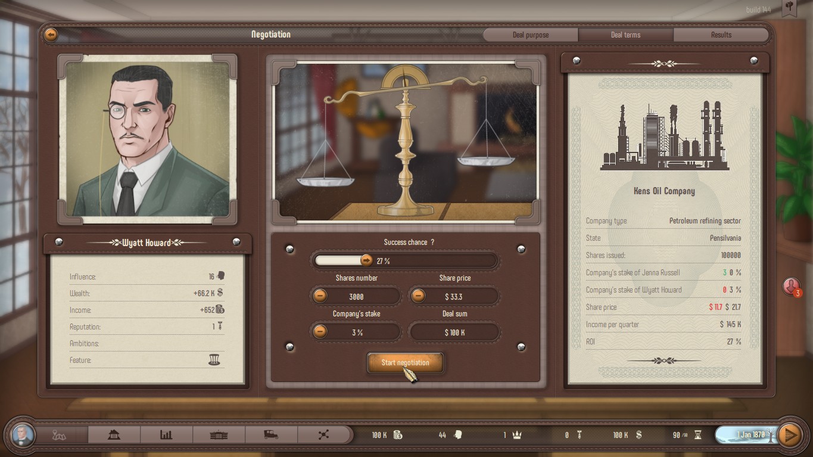Open the White House politics screen

pos(219,435)
